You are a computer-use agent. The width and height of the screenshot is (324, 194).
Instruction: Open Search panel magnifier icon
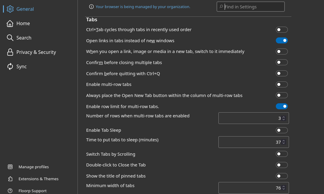[10, 38]
